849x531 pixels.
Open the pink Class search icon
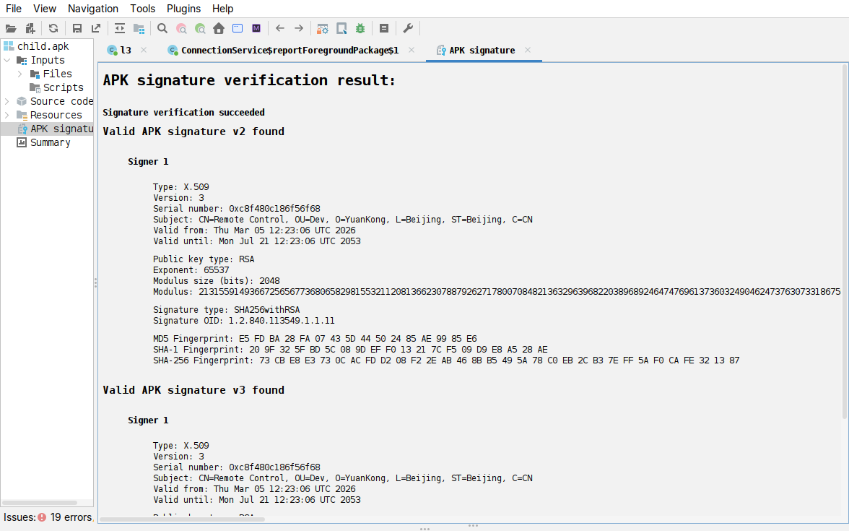pos(181,28)
